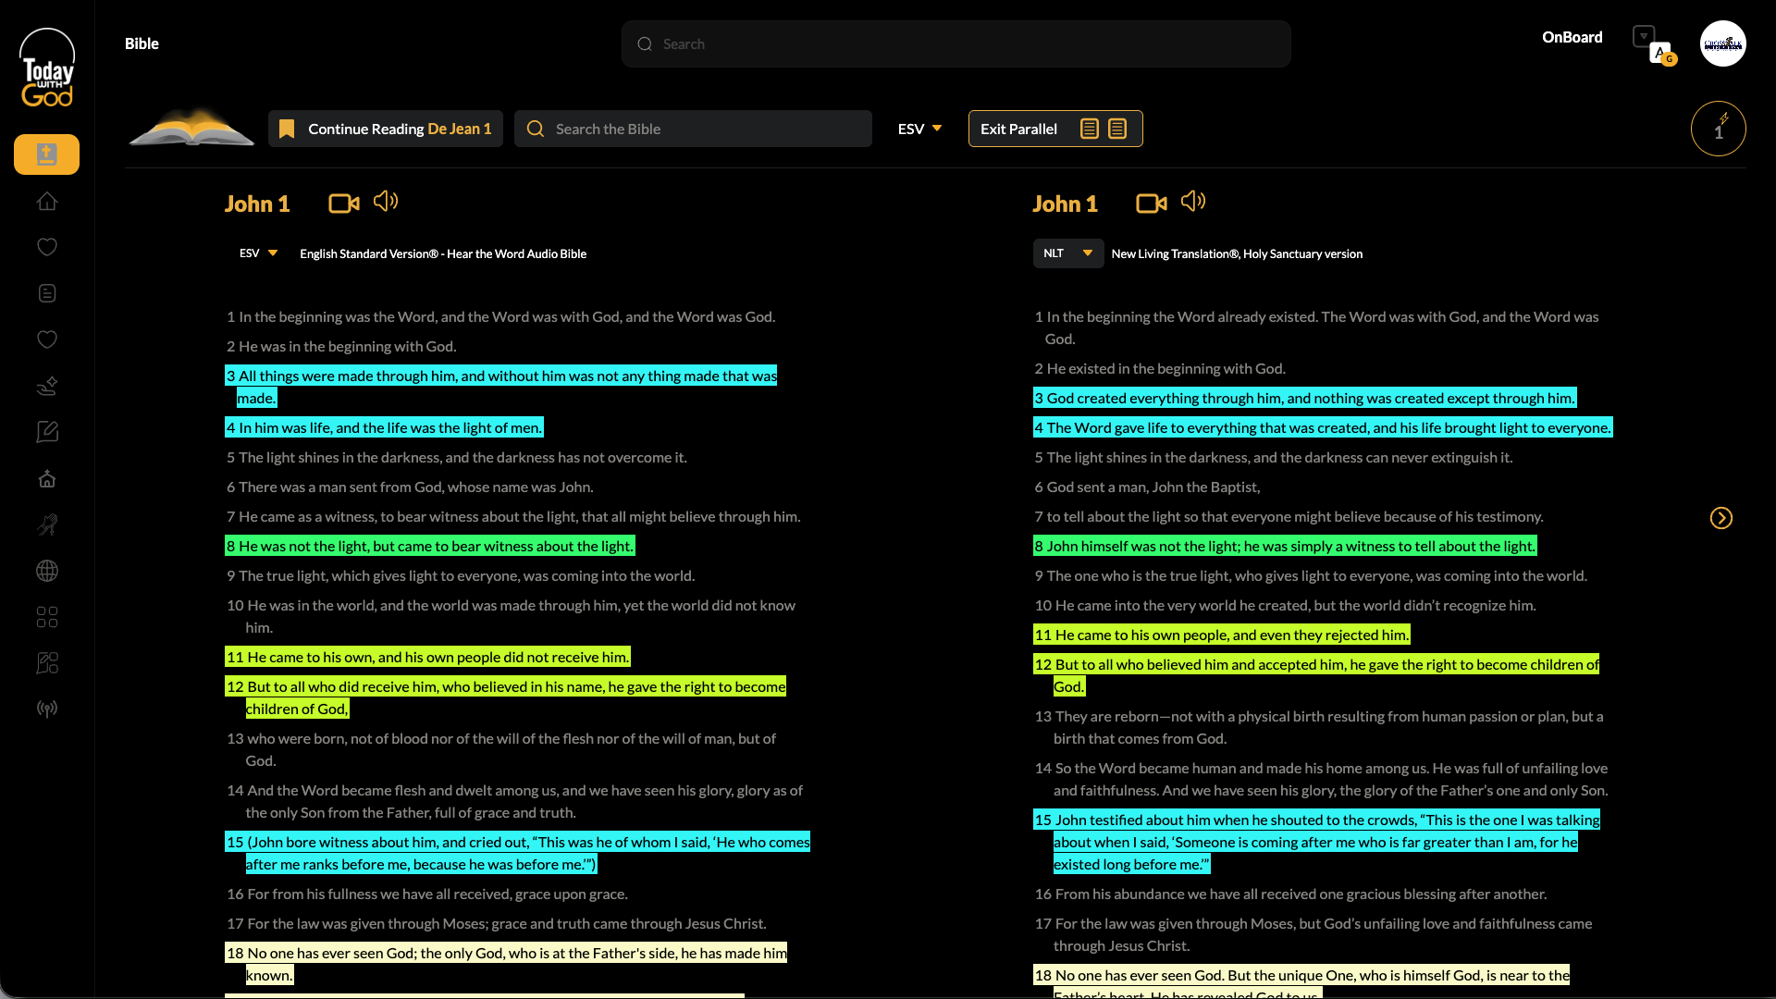Image resolution: width=1776 pixels, height=999 pixels.
Task: Select ESV verse 11 'He came to his own'
Action: [x=427, y=657]
